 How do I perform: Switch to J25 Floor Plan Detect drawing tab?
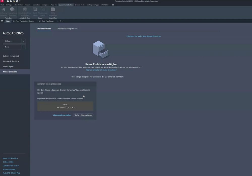[x=46, y=21]
